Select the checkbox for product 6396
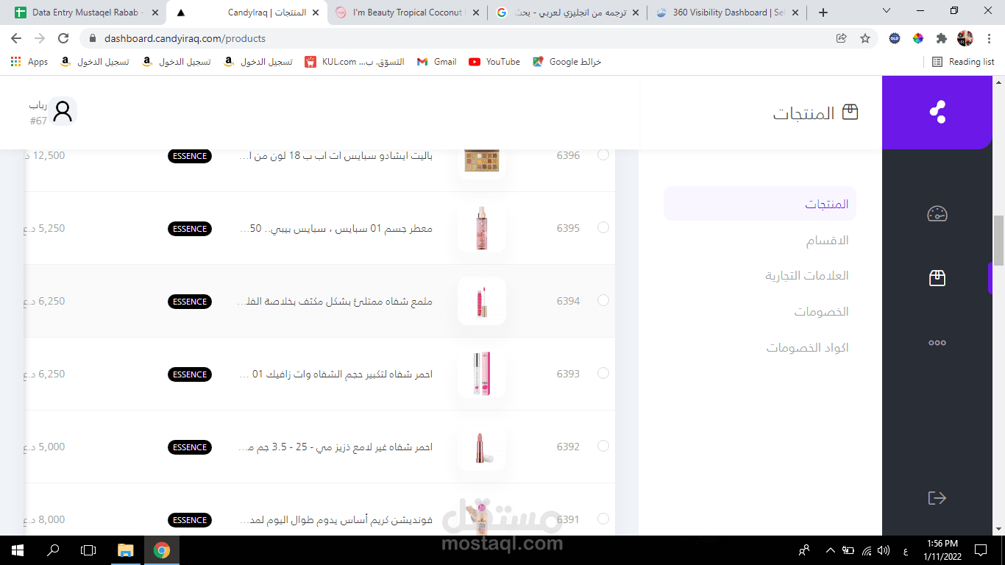 pyautogui.click(x=603, y=155)
